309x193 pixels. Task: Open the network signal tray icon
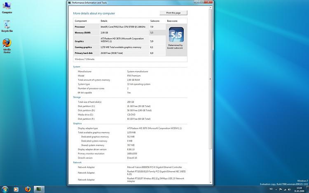pyautogui.click(x=285, y=189)
